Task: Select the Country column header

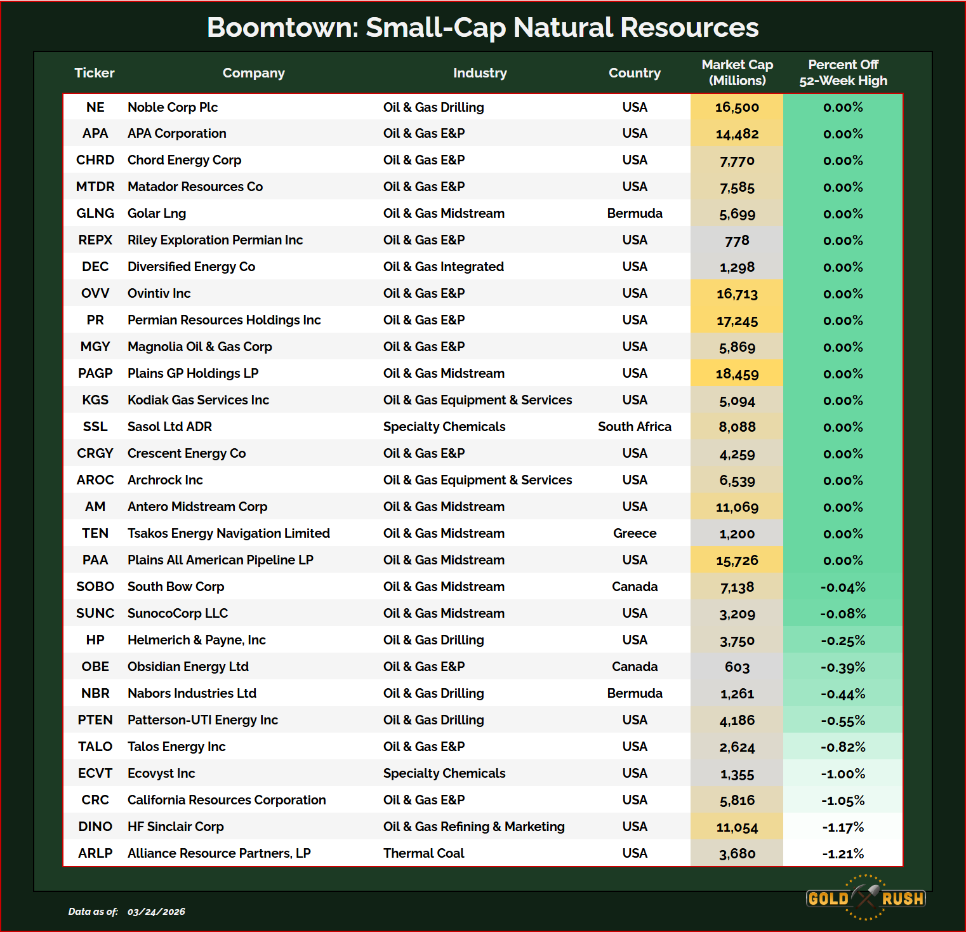Action: point(634,73)
